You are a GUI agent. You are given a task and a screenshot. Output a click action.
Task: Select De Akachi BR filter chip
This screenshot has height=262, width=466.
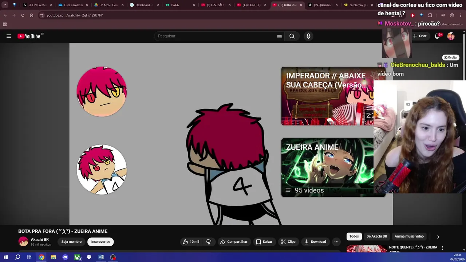pos(376,237)
